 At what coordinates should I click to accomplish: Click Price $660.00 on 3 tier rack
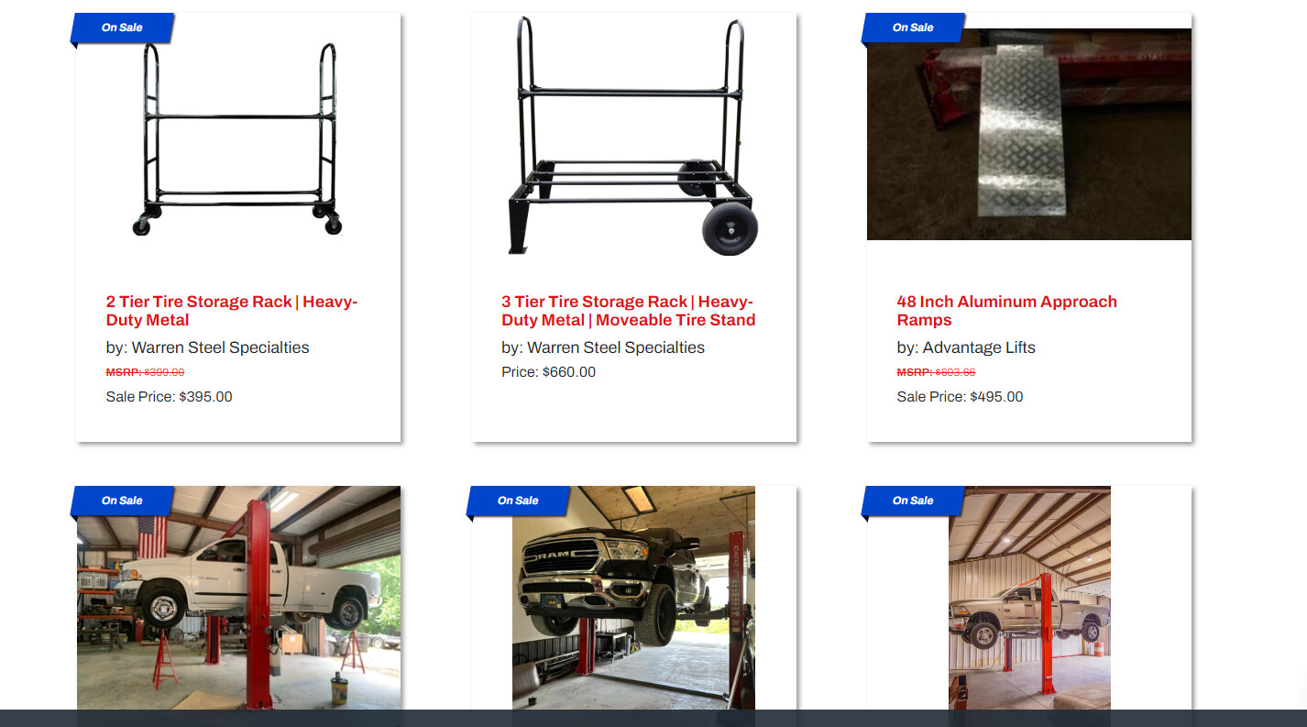pyautogui.click(x=548, y=372)
